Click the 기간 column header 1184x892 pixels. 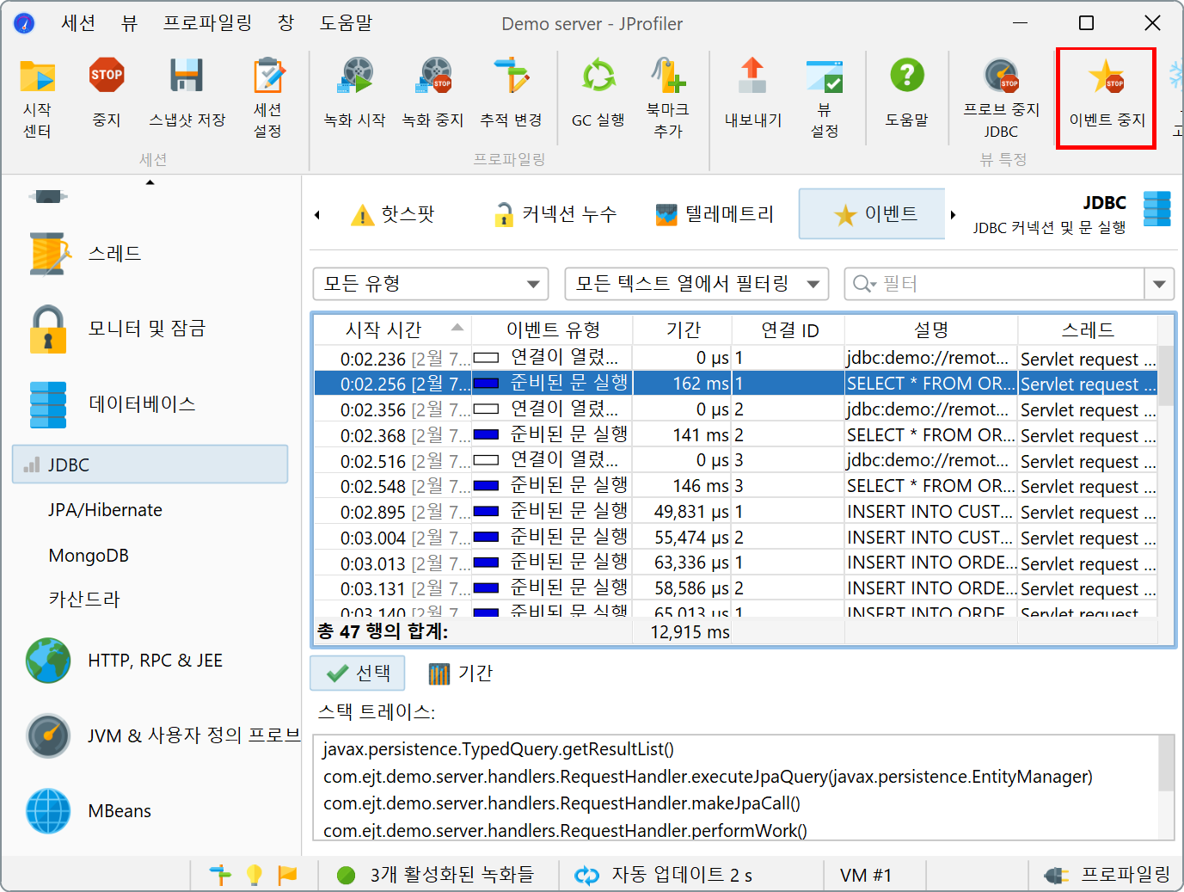683,329
